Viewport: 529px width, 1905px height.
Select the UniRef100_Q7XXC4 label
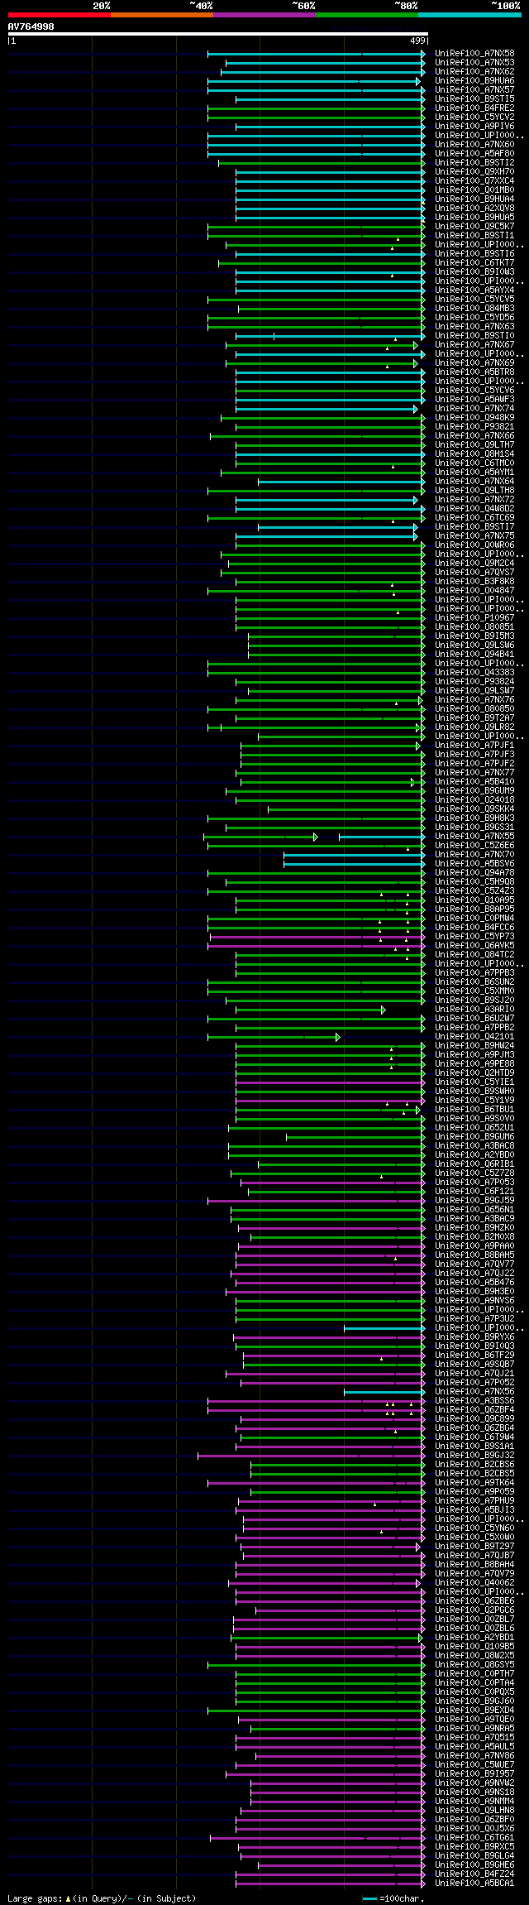[x=474, y=181]
